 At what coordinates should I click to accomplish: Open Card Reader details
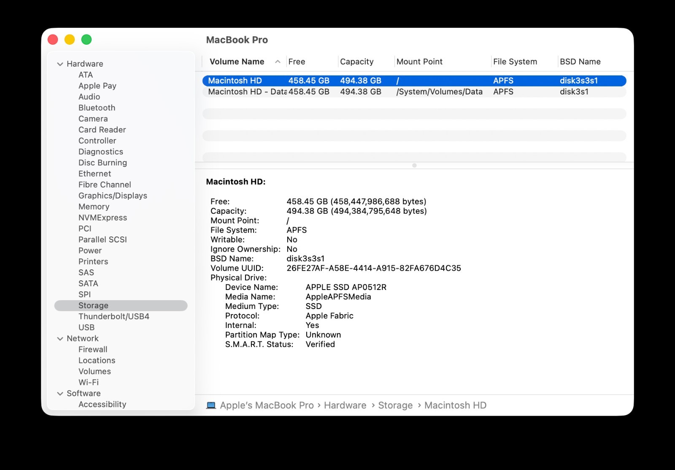[x=102, y=129]
